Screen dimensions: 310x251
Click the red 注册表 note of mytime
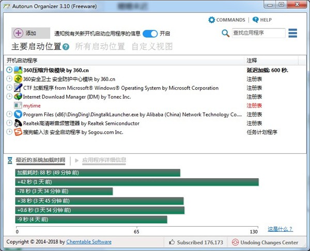[254, 105]
